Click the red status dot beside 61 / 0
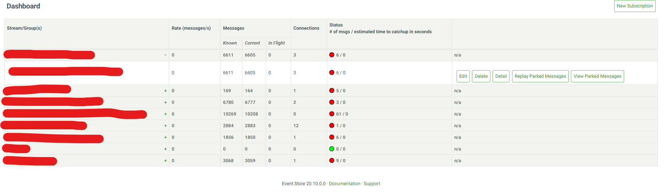This screenshot has width=671, height=194. click(332, 114)
